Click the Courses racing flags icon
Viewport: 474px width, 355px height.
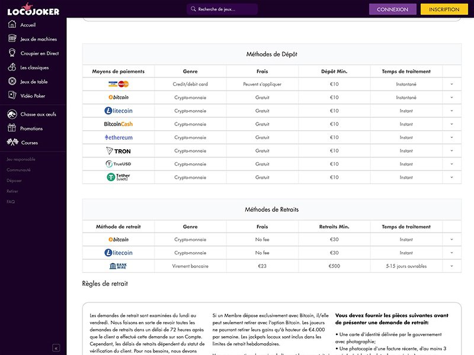click(x=12, y=142)
